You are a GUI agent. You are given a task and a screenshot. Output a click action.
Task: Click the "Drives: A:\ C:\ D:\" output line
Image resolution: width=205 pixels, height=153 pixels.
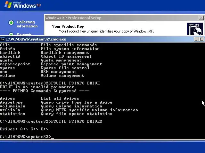click(x=24, y=129)
